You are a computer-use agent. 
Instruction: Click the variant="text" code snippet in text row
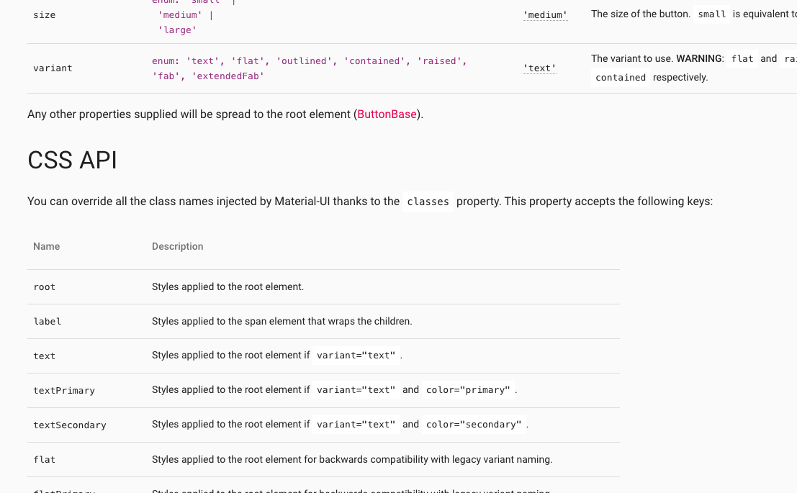[x=356, y=355]
